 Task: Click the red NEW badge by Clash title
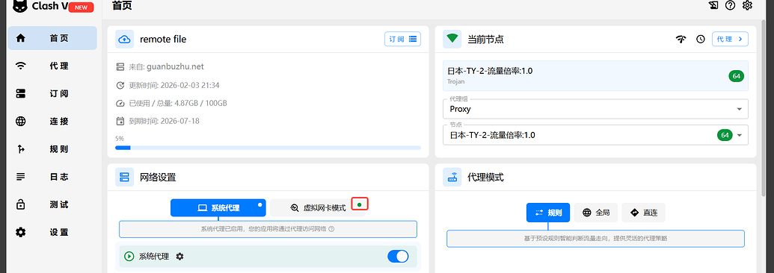(x=81, y=7)
